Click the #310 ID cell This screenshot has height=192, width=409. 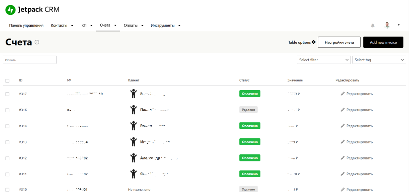(23, 190)
